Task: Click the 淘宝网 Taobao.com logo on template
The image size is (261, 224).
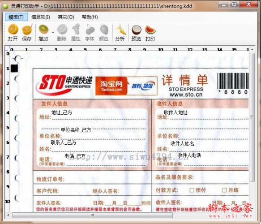Action: coord(111,86)
